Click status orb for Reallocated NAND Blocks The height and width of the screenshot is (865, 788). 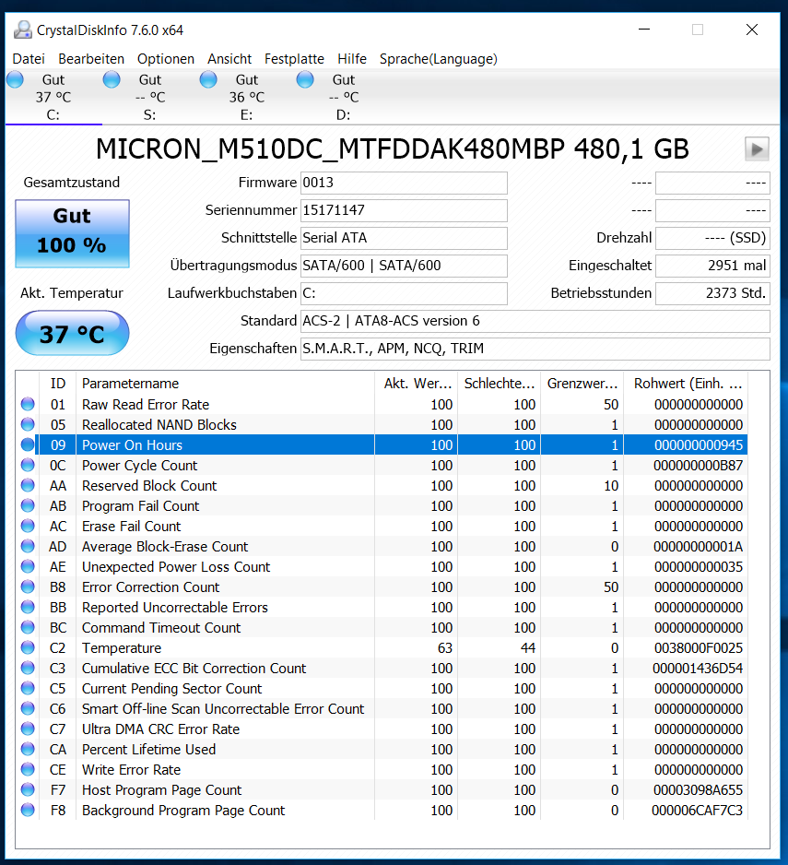point(28,425)
